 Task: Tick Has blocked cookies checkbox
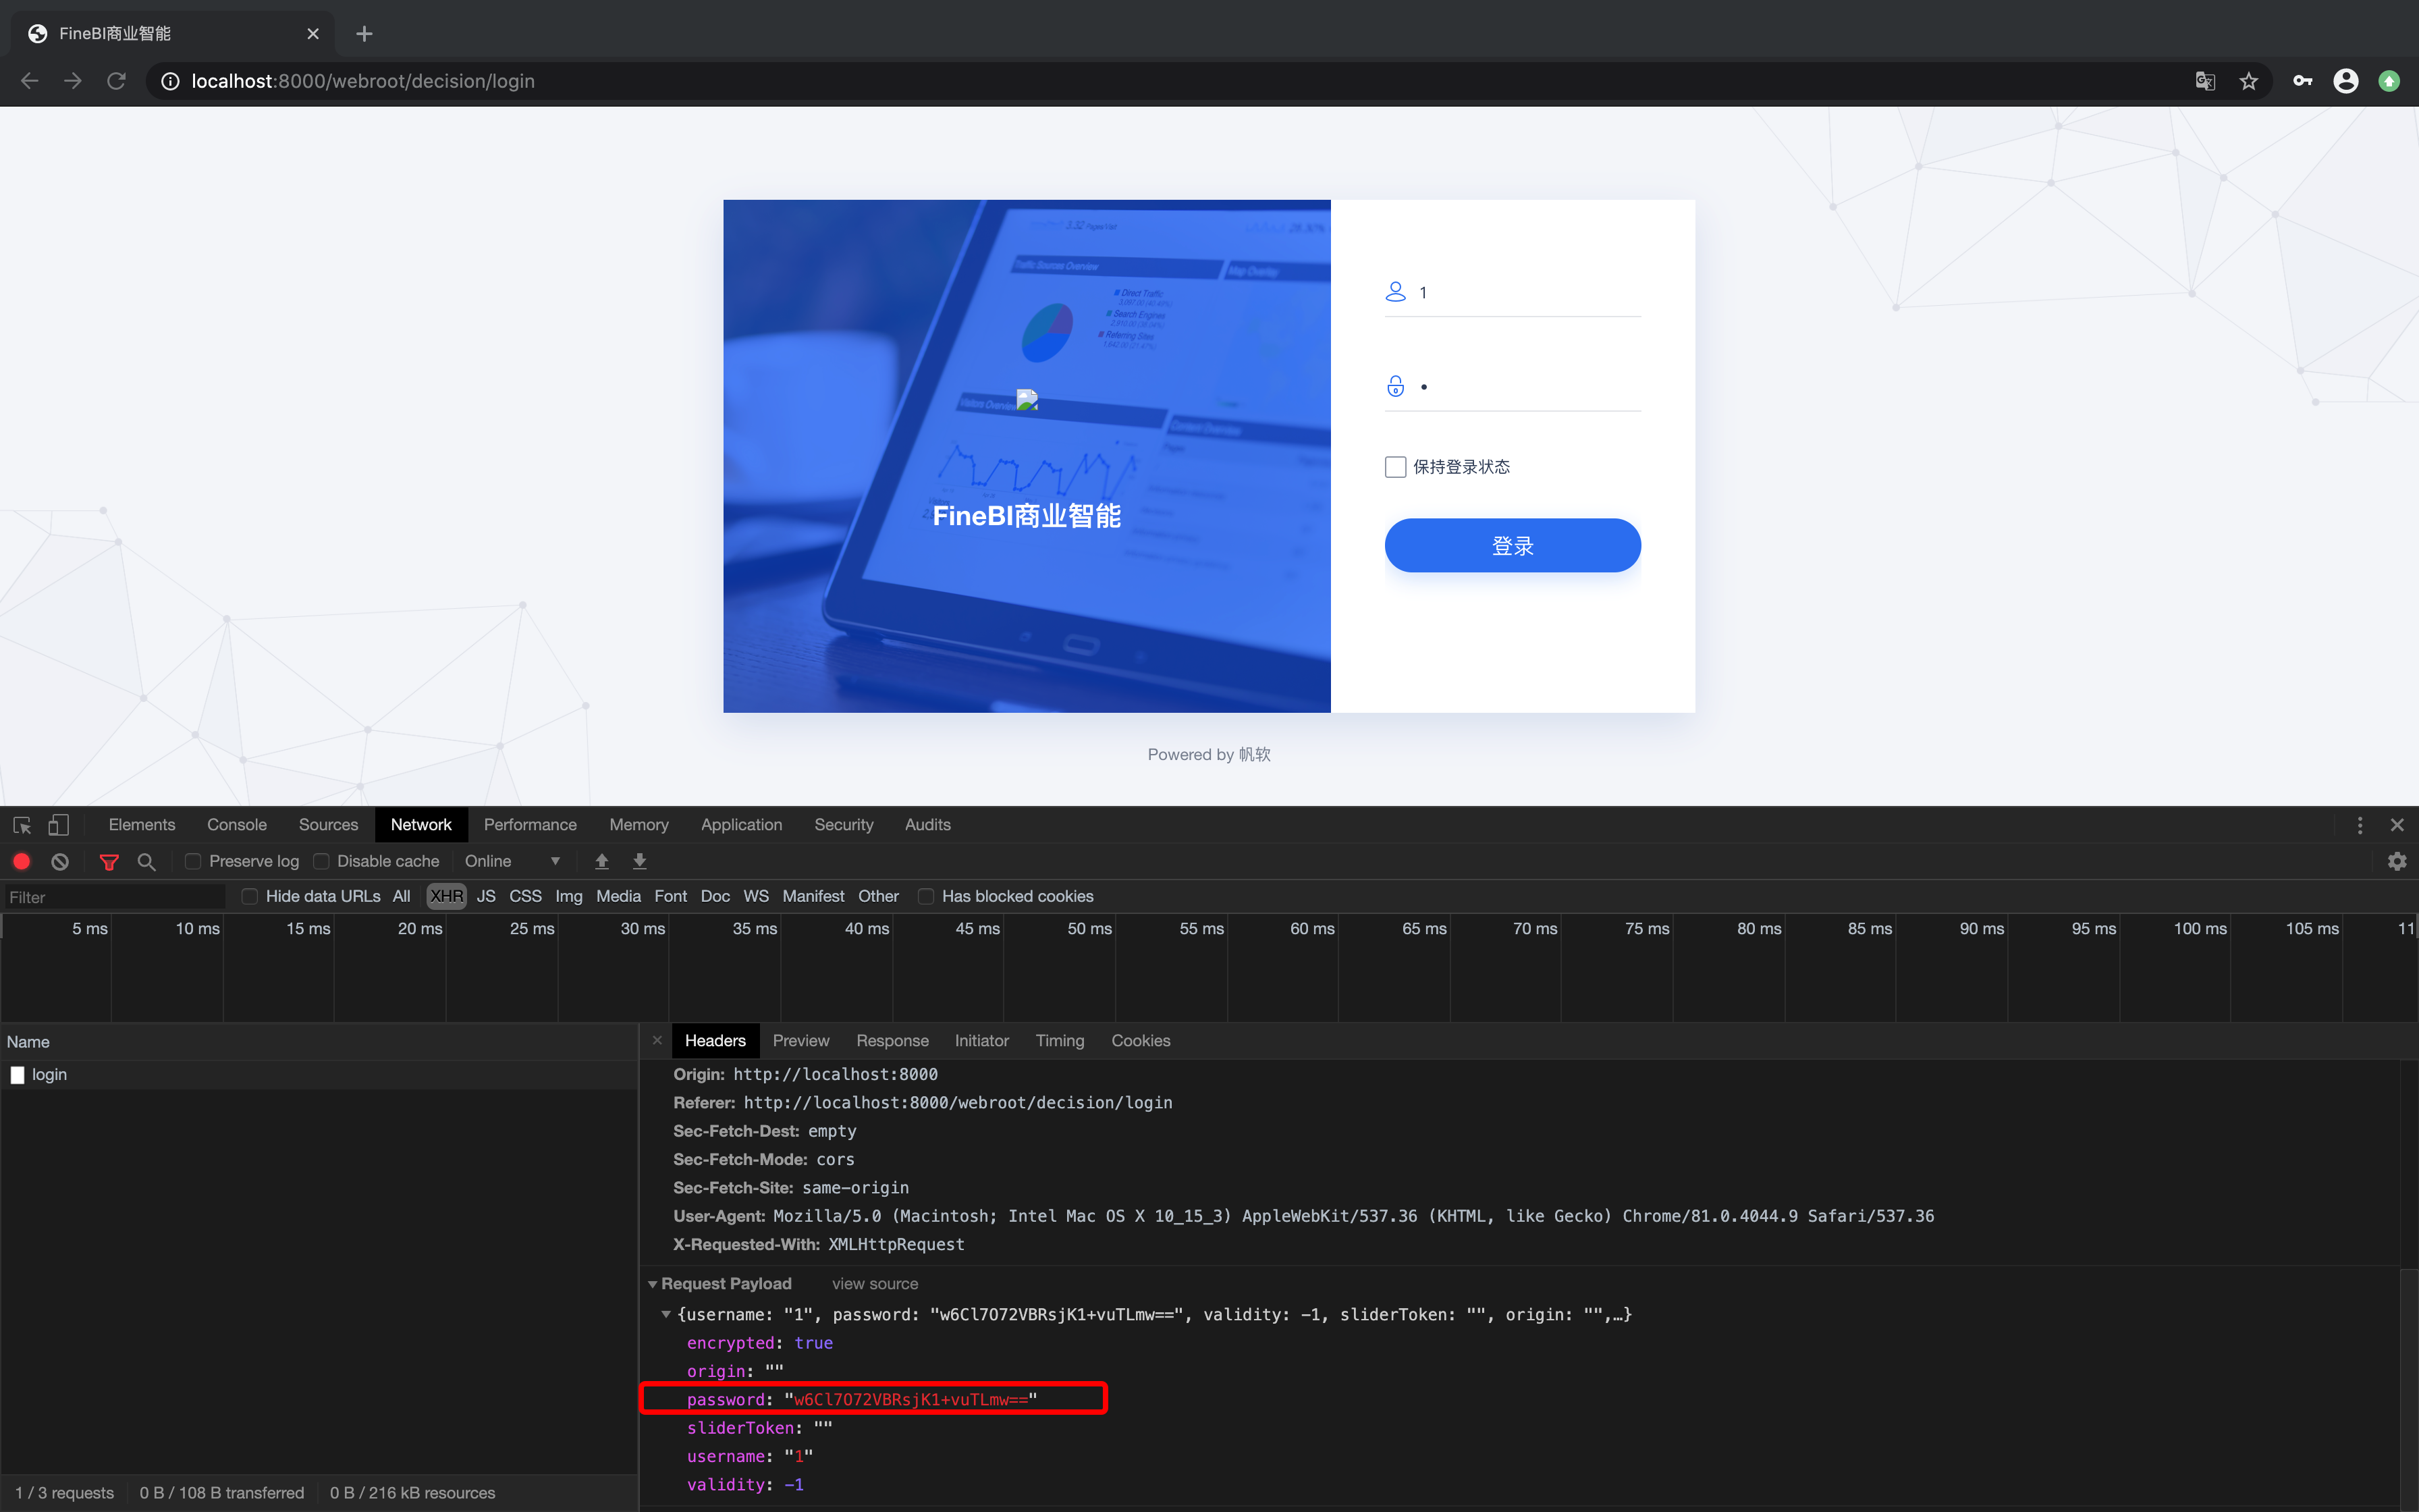pyautogui.click(x=925, y=896)
